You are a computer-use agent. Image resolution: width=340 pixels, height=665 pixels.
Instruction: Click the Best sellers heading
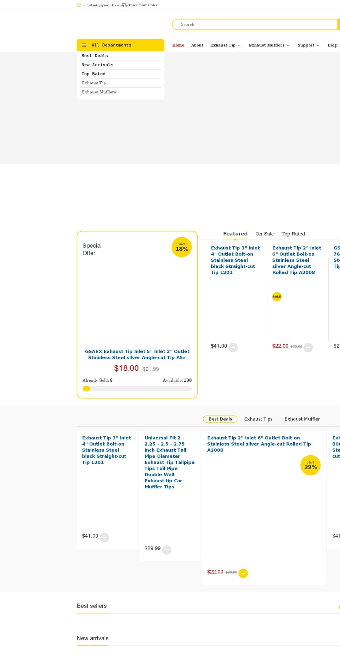click(92, 606)
